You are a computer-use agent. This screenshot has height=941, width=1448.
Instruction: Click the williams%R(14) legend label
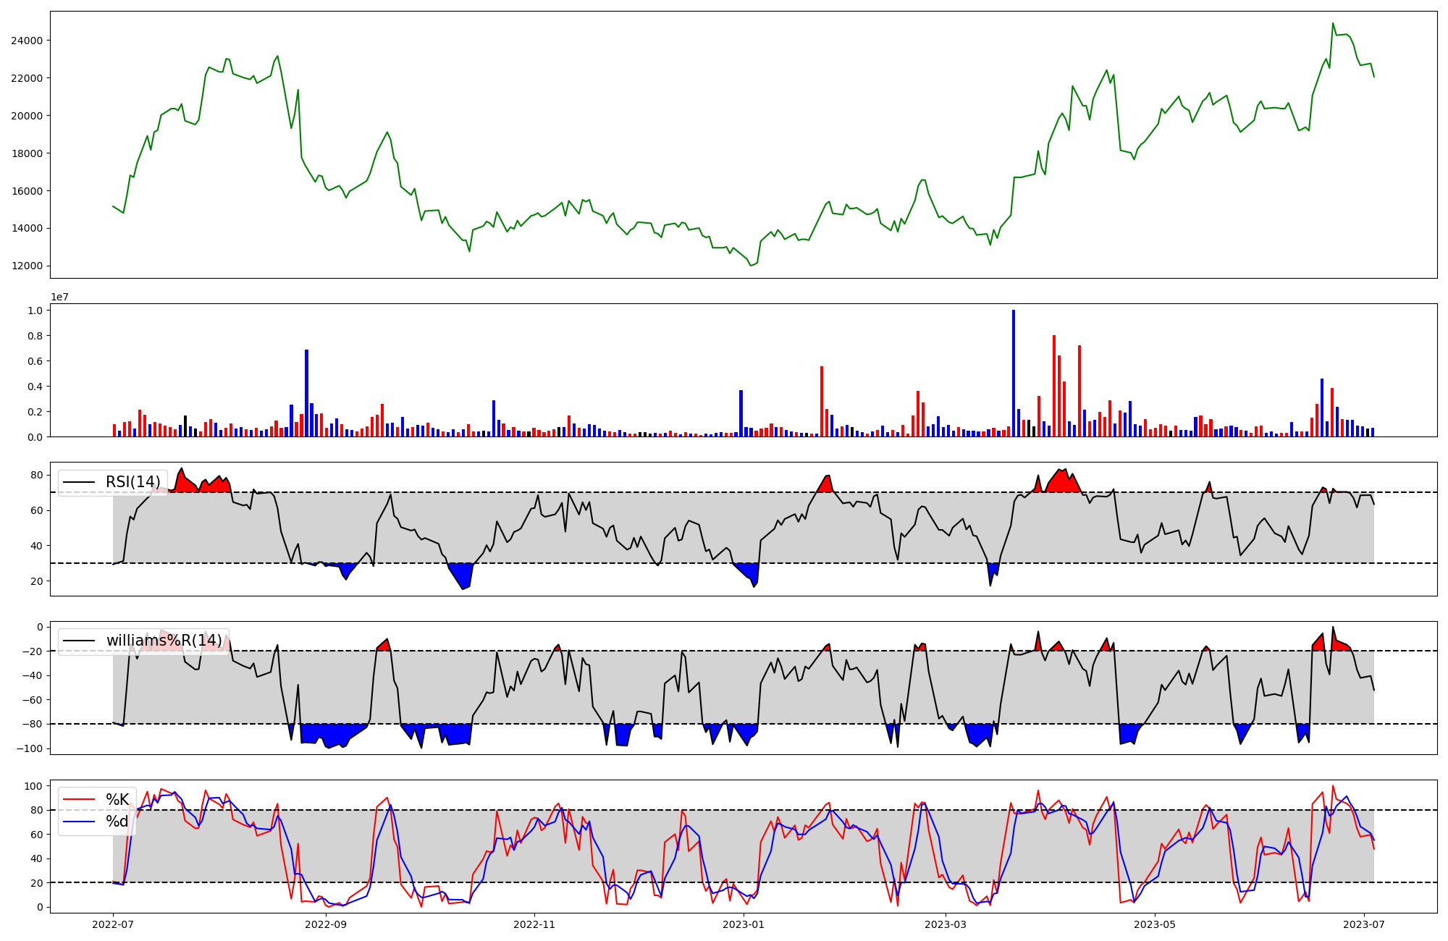click(164, 641)
